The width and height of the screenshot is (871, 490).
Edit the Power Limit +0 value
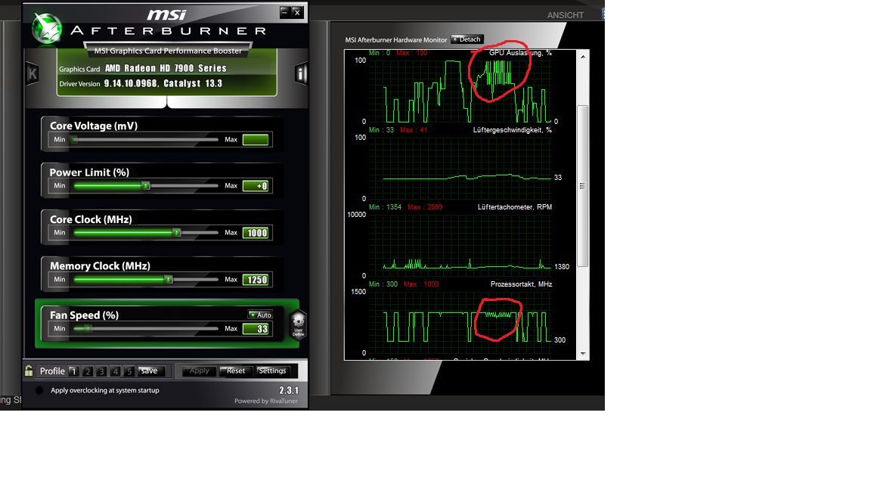(256, 186)
